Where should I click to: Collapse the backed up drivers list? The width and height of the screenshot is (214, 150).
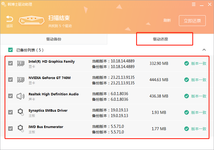coord(204,50)
